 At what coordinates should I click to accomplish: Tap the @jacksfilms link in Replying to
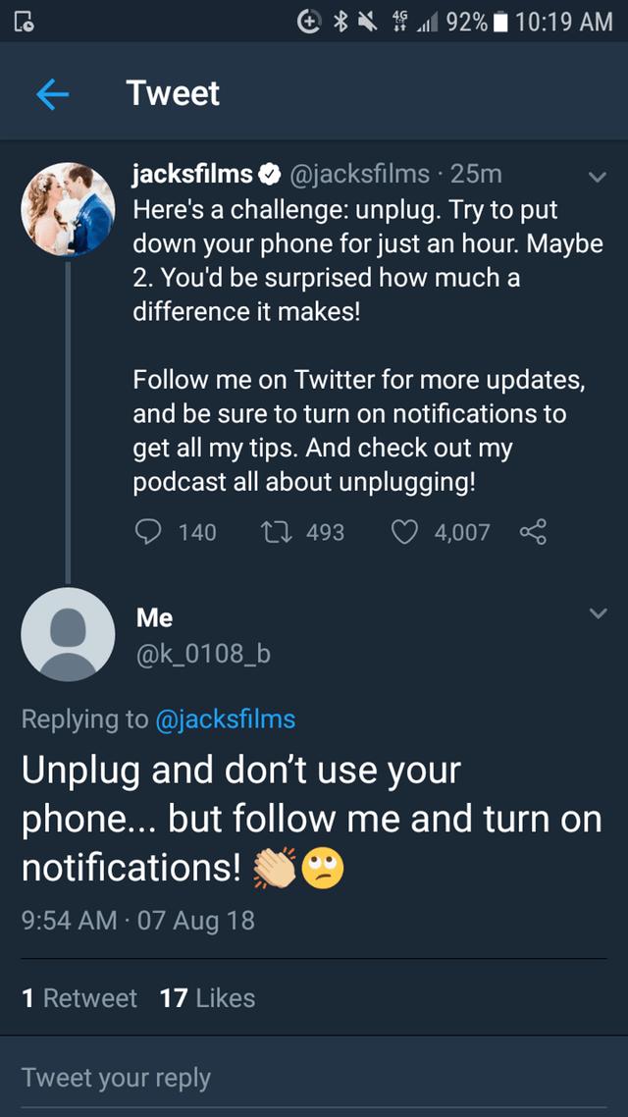pos(225,718)
